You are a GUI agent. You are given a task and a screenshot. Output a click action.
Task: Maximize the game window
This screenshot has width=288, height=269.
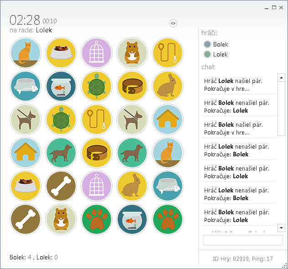(274, 7)
